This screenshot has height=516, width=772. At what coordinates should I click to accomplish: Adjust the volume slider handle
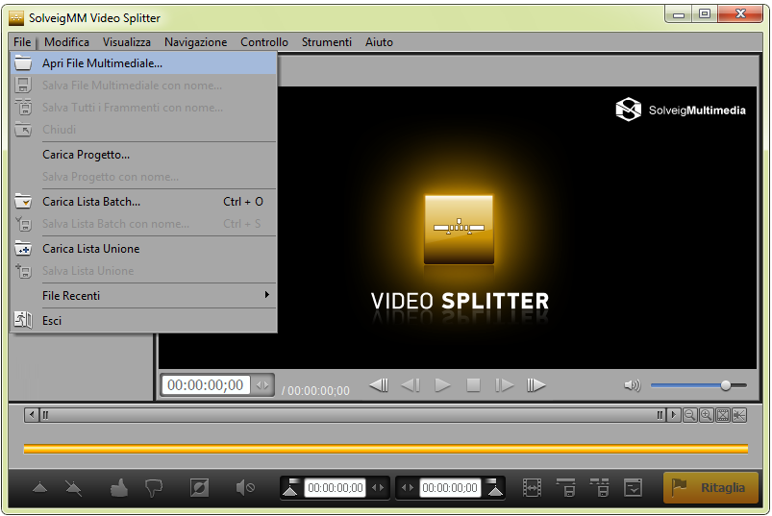(x=725, y=385)
